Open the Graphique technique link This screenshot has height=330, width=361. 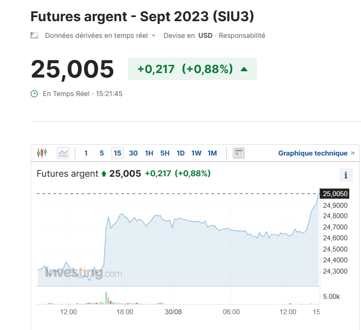[x=313, y=153]
